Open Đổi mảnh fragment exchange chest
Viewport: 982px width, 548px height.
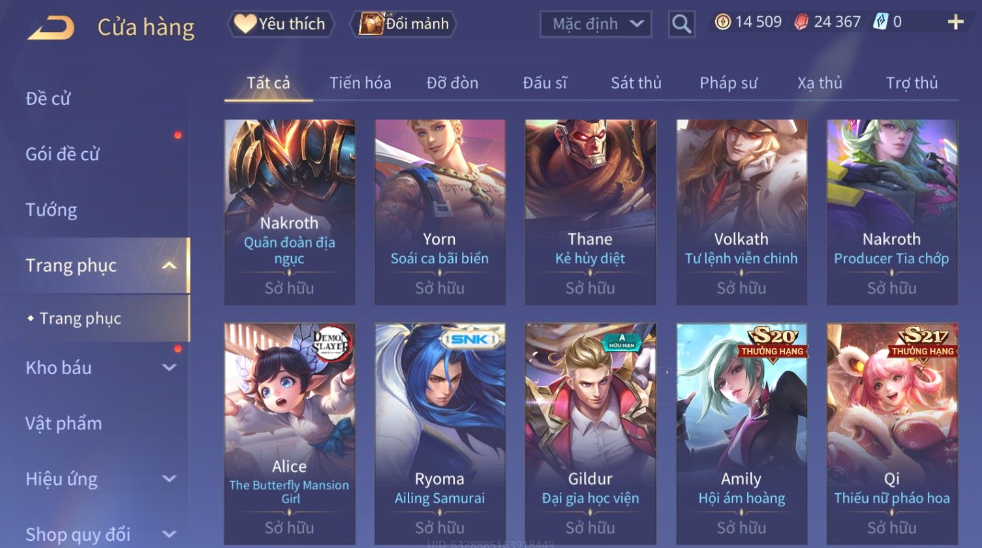405,24
